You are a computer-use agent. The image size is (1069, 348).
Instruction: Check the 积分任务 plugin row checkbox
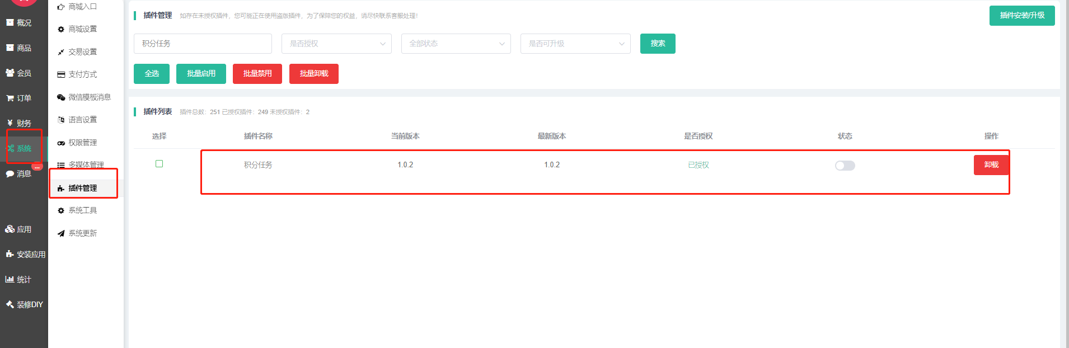tap(159, 164)
